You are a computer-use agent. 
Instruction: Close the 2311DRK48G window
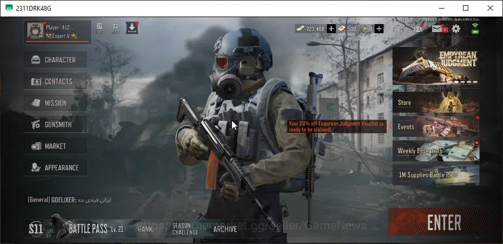[x=490, y=8]
